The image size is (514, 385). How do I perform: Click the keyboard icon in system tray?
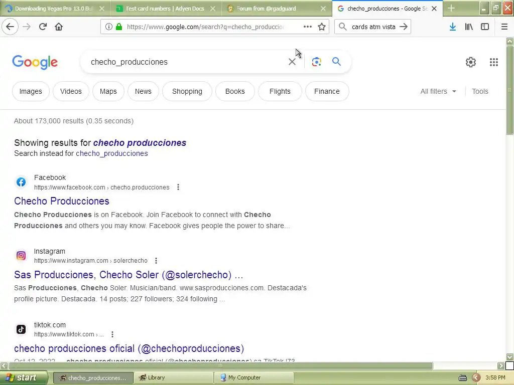462,378
